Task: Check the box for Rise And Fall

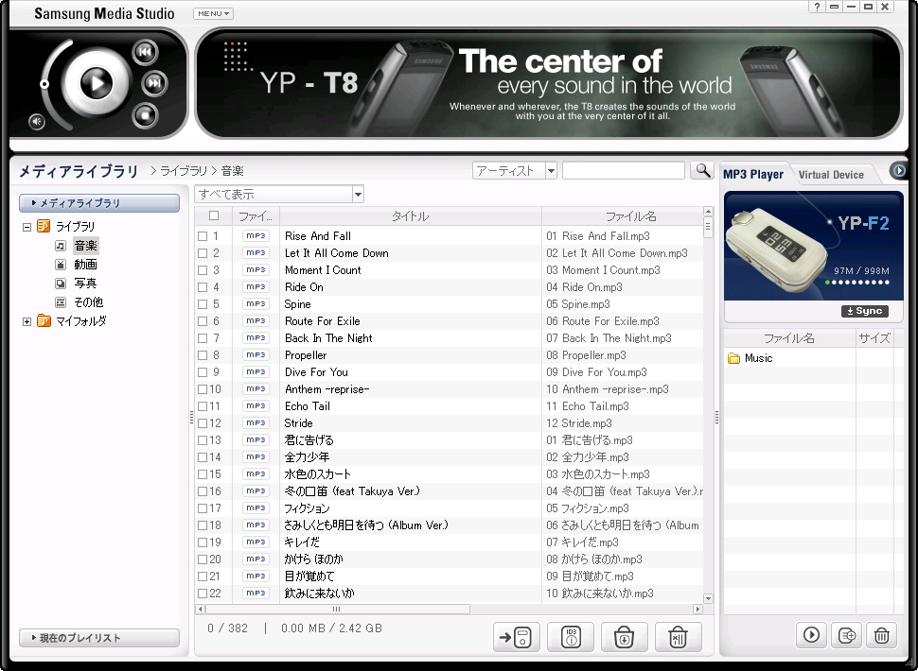Action: 203,236
